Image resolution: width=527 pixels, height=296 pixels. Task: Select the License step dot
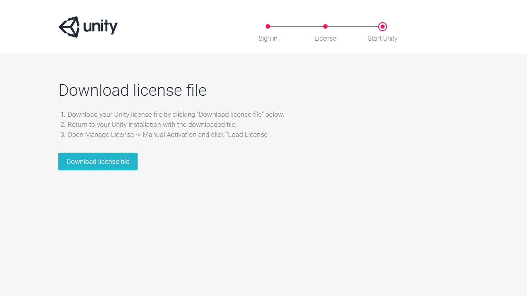325,27
